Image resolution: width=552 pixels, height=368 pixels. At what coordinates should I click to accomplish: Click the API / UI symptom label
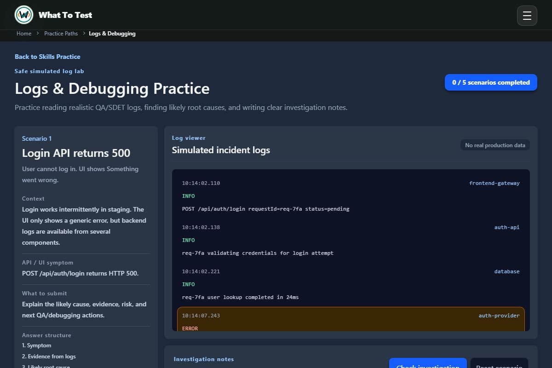[47, 263]
